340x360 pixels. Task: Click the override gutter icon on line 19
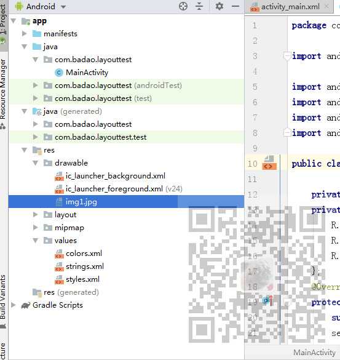pos(267,300)
